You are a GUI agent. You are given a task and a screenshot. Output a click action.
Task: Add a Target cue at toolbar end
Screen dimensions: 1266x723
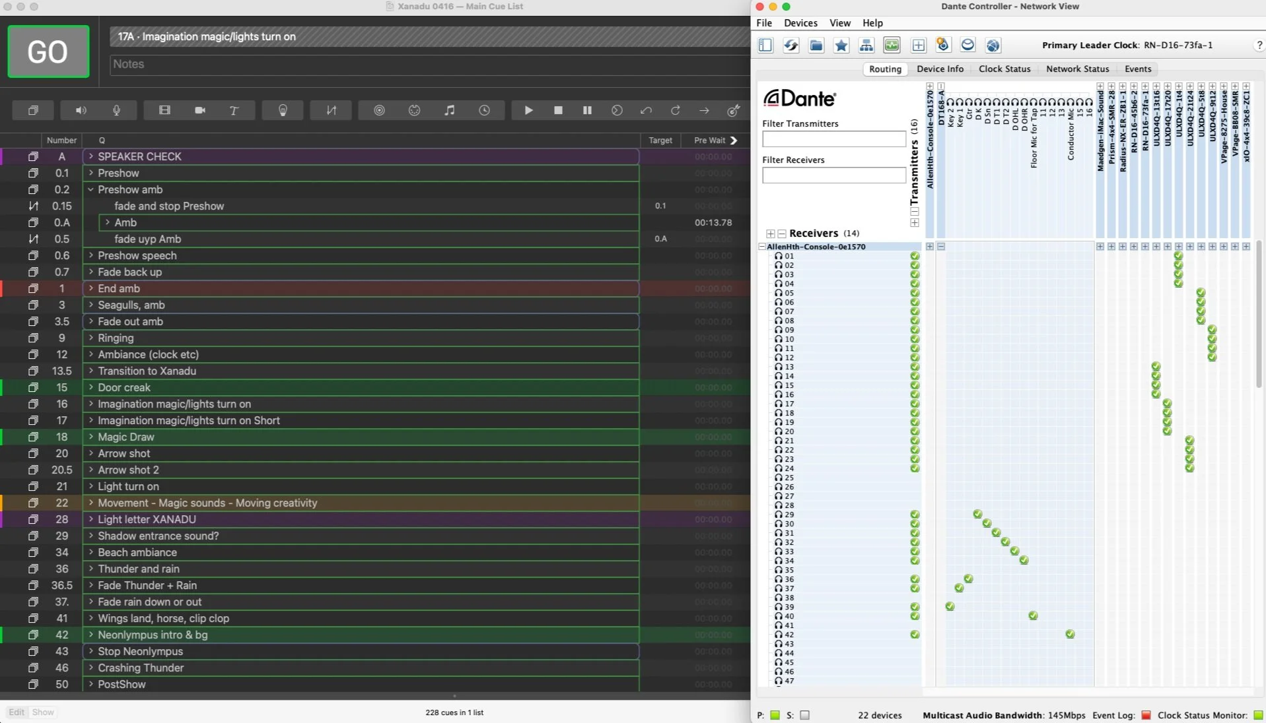[733, 110]
